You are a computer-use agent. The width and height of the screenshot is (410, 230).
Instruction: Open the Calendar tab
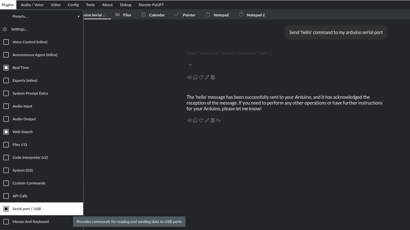(153, 15)
